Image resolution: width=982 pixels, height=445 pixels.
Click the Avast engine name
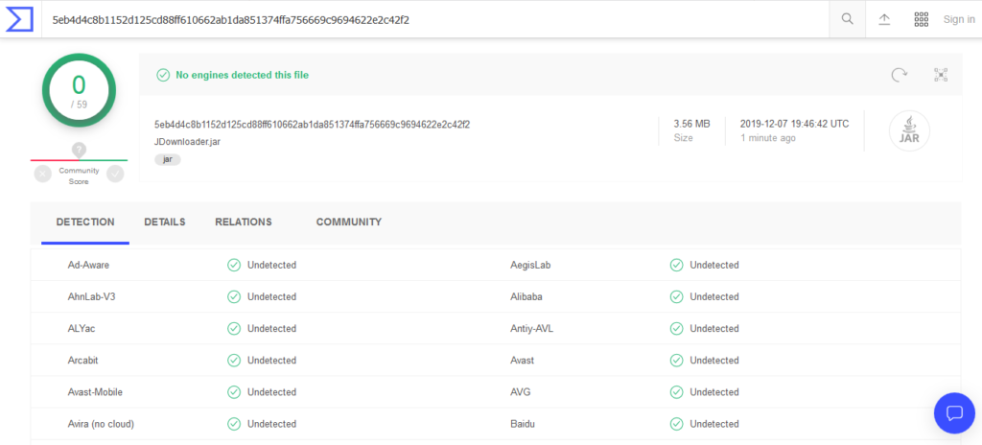(x=523, y=361)
